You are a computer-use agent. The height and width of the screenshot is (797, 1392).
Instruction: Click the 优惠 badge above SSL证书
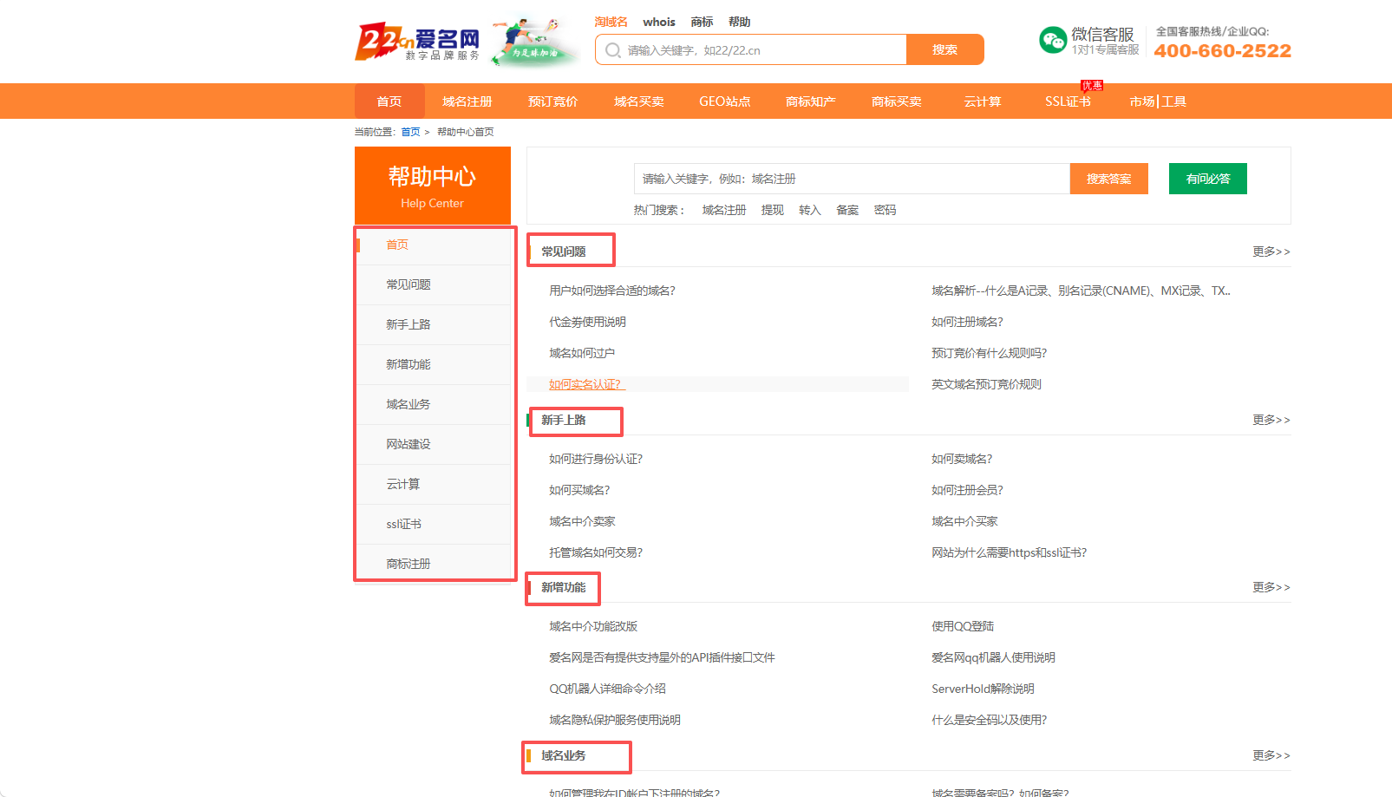tap(1092, 85)
